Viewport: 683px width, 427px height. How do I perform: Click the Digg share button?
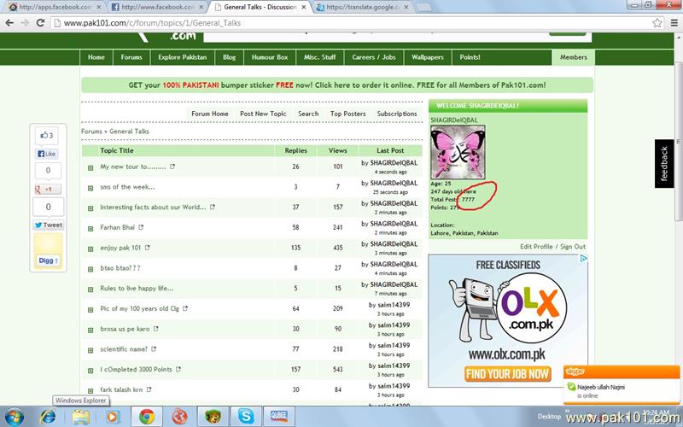[x=48, y=260]
